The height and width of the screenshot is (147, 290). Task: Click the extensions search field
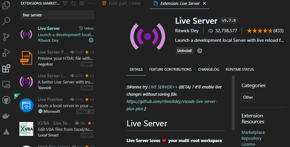(x=57, y=15)
